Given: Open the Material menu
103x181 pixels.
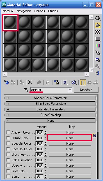Looking at the screenshot, I should [x=8, y=11].
